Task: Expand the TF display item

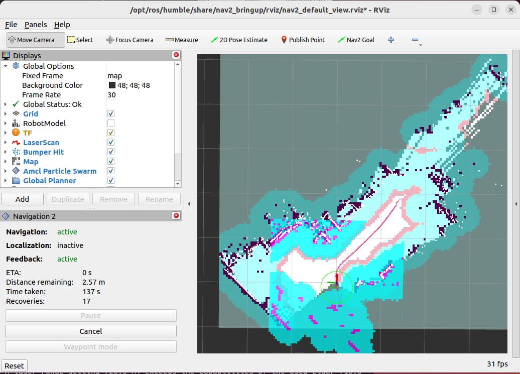Action: point(6,133)
